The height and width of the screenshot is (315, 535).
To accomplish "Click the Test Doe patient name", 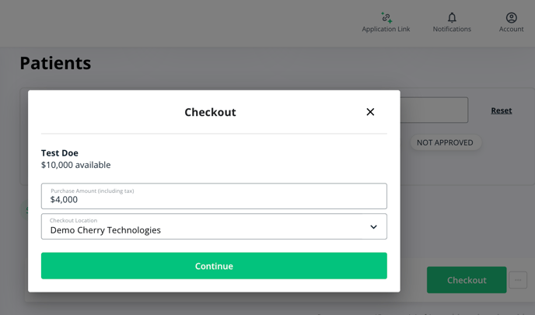I will (x=60, y=153).
